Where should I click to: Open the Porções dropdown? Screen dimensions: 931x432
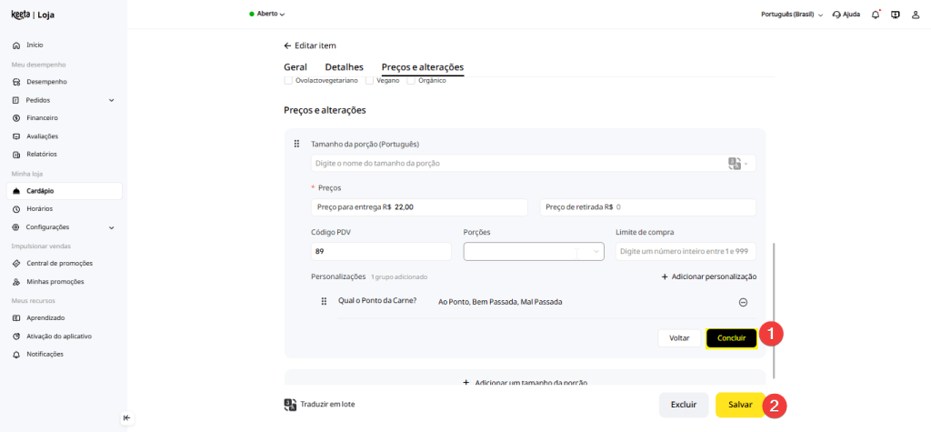(x=534, y=252)
